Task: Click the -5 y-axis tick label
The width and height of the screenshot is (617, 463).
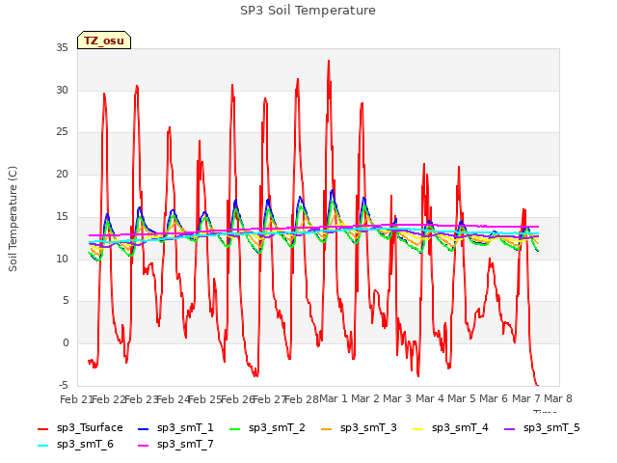Action: tap(63, 385)
